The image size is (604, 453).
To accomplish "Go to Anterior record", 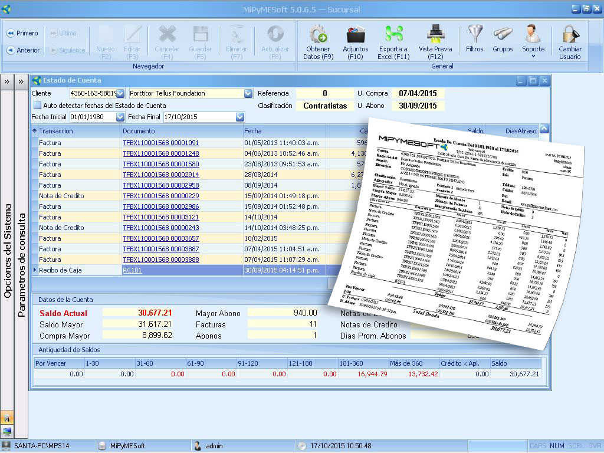I will (x=23, y=50).
